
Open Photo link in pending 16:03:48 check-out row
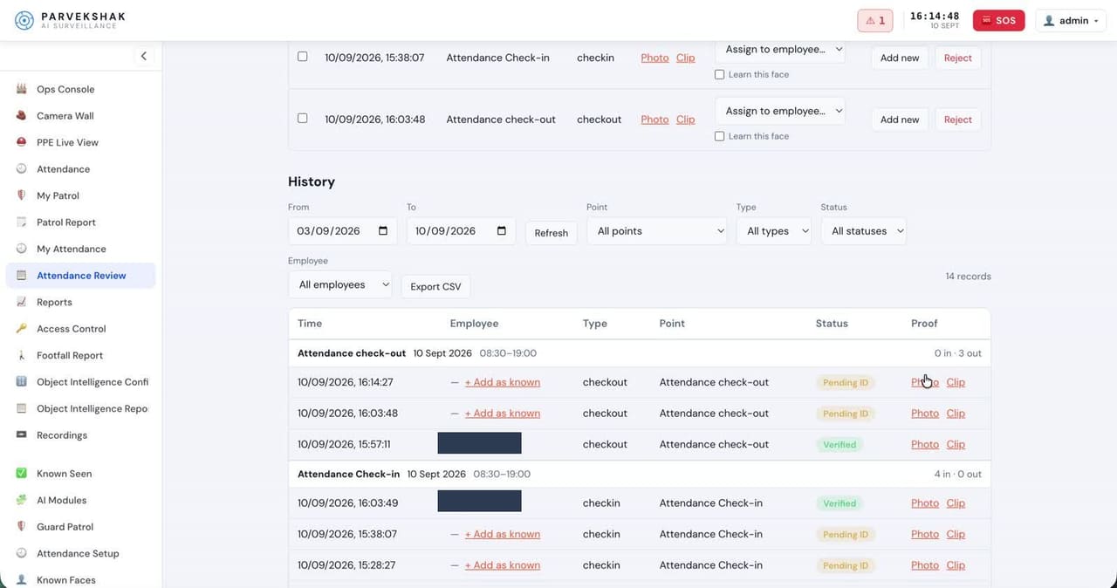coord(654,120)
